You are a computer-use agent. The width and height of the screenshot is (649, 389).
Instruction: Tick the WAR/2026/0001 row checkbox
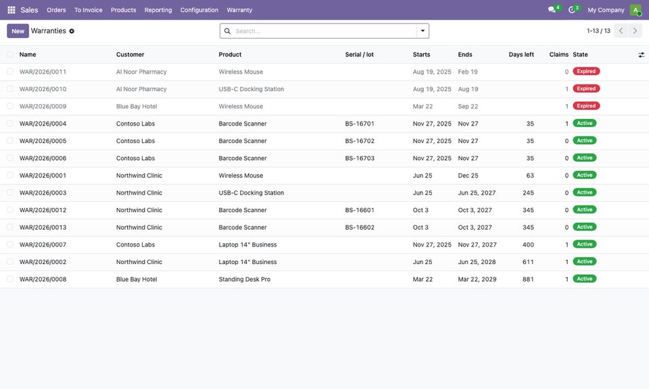click(10, 176)
